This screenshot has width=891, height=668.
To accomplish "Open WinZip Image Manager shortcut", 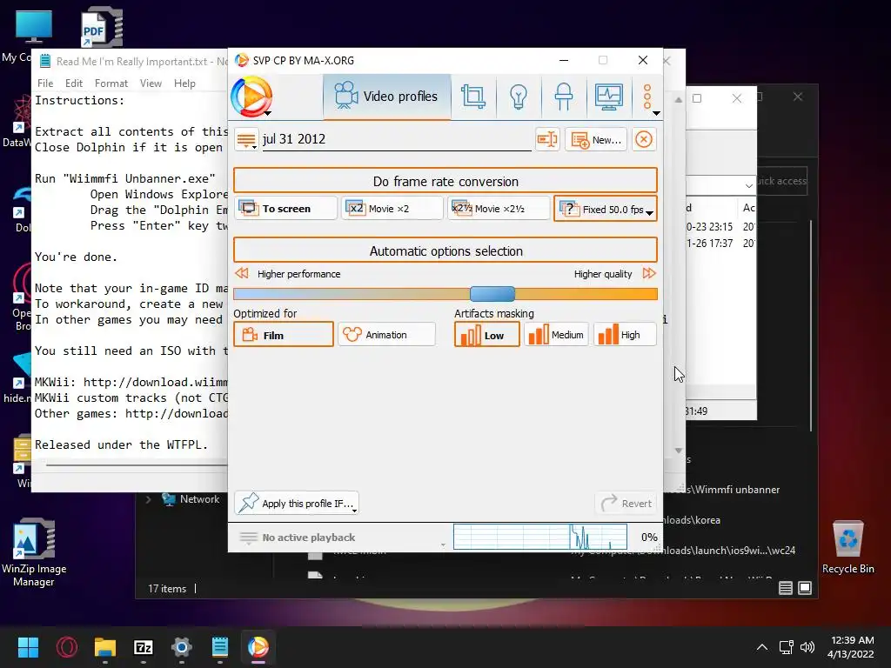I will coord(34,552).
